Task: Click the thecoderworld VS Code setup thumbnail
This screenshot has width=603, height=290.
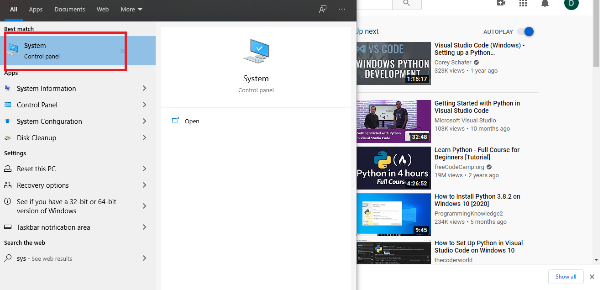Action: click(393, 253)
